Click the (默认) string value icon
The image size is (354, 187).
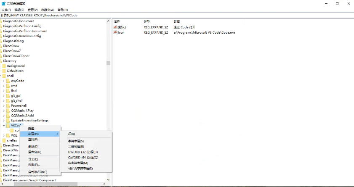click(x=115, y=27)
